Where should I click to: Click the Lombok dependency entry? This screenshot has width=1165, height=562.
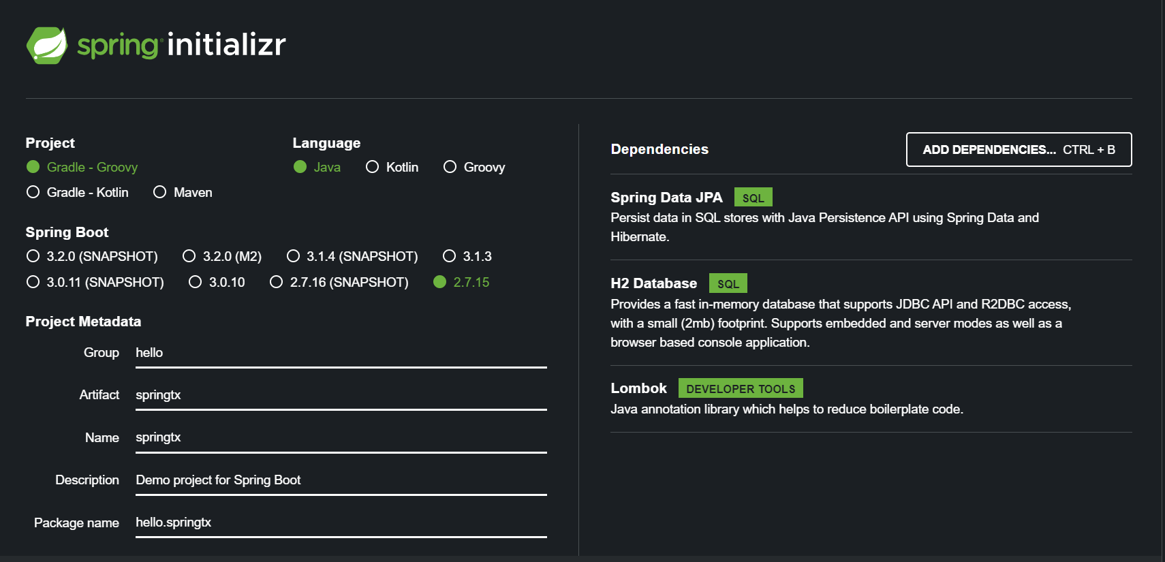[638, 388]
